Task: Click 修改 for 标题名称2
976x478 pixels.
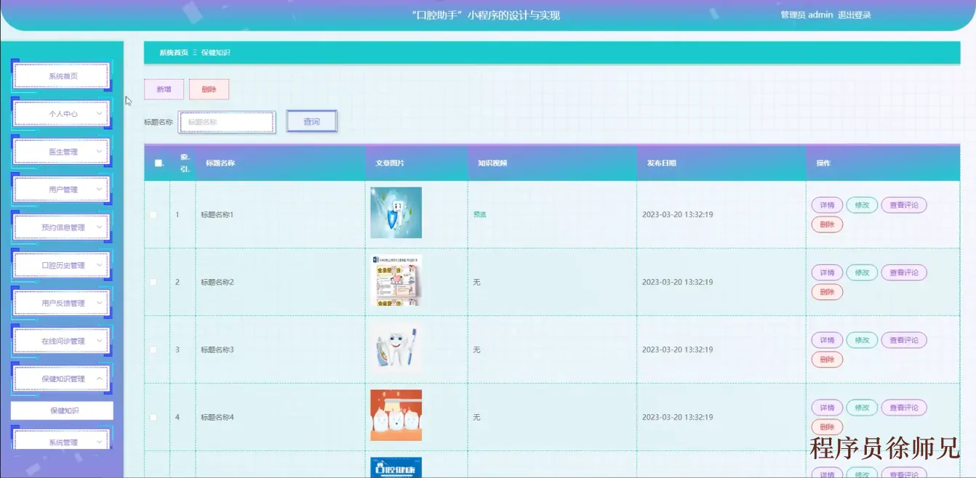Action: click(x=862, y=272)
